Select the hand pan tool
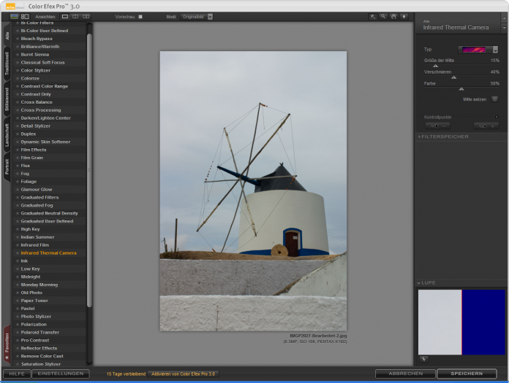The image size is (509, 383). pos(393,16)
